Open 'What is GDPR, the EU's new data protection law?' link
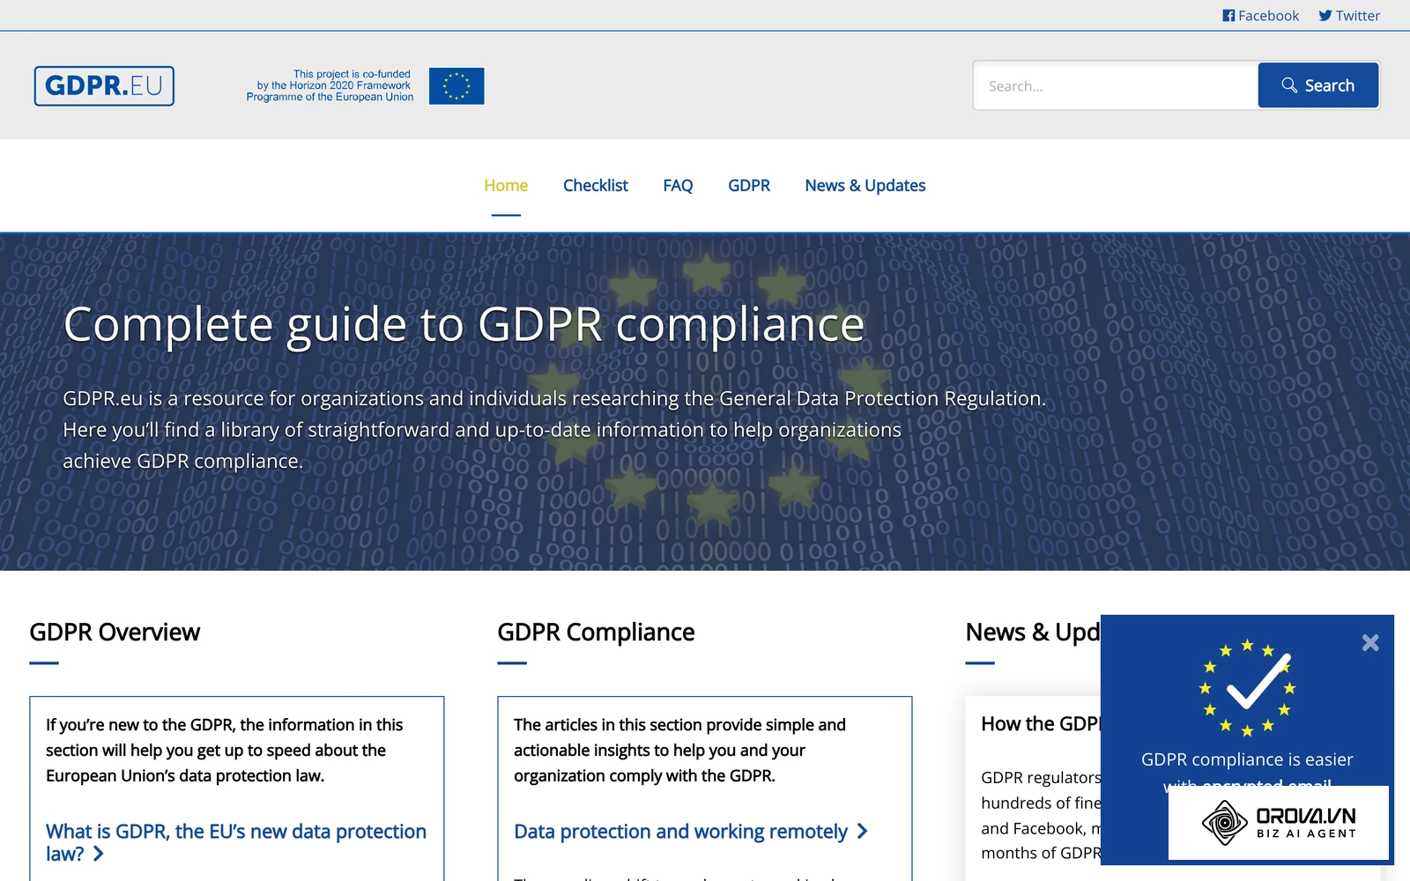 click(236, 842)
